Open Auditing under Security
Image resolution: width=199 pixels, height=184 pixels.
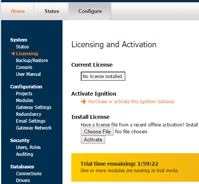tap(24, 154)
